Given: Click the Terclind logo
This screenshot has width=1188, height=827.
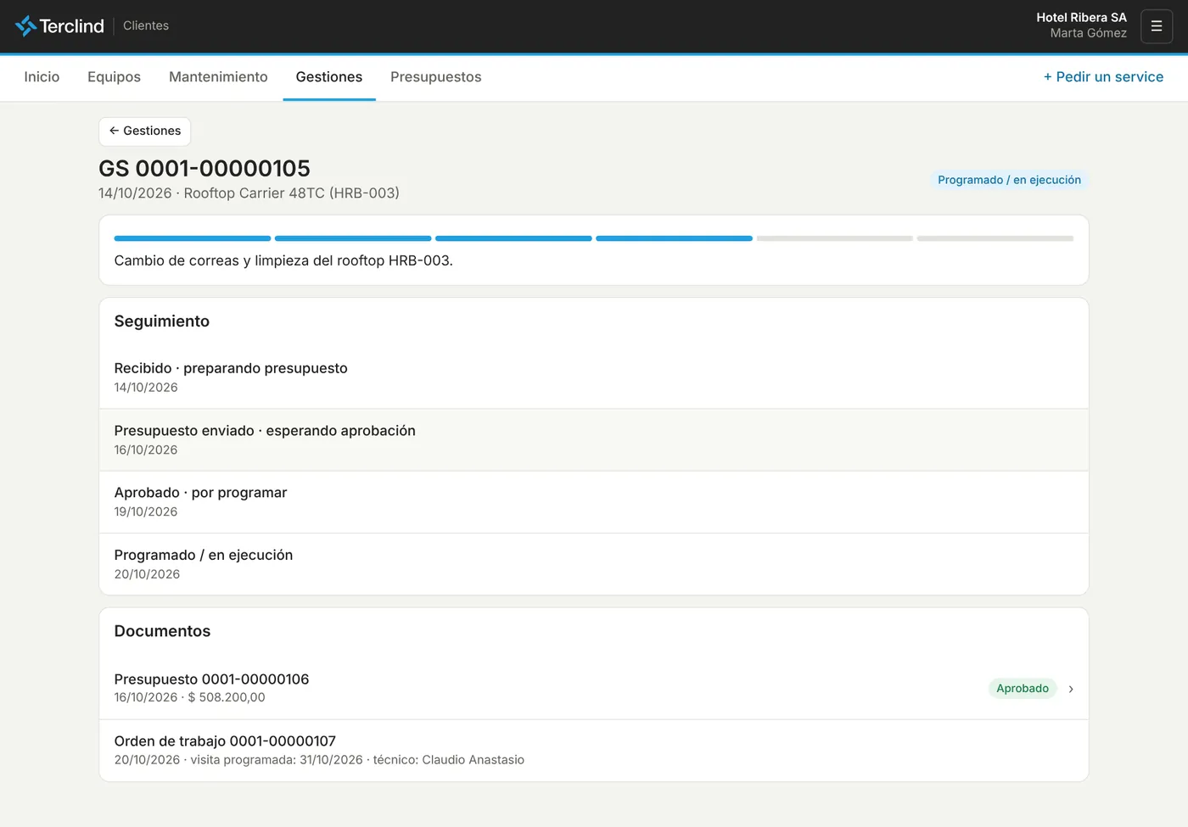Looking at the screenshot, I should [x=59, y=26].
